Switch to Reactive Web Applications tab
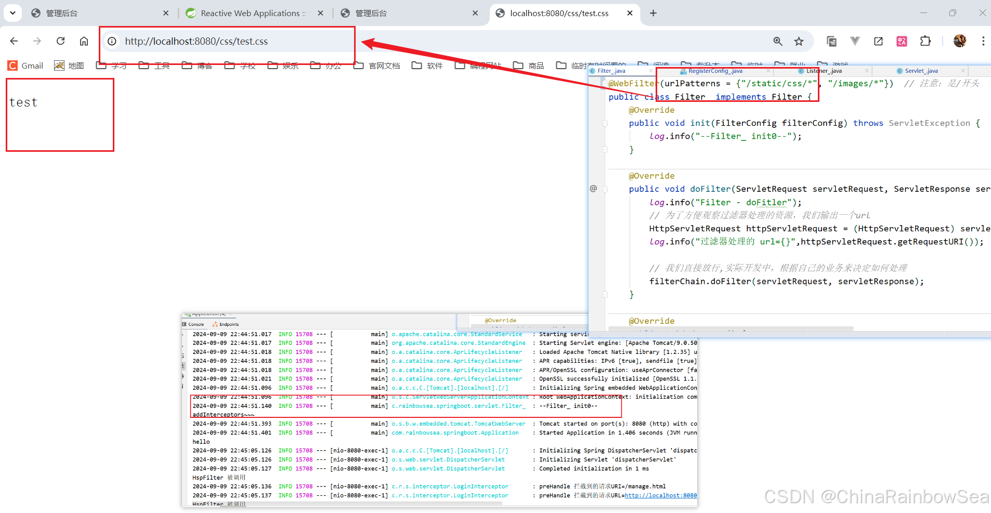Viewport: 991px width, 513px height. point(250,13)
